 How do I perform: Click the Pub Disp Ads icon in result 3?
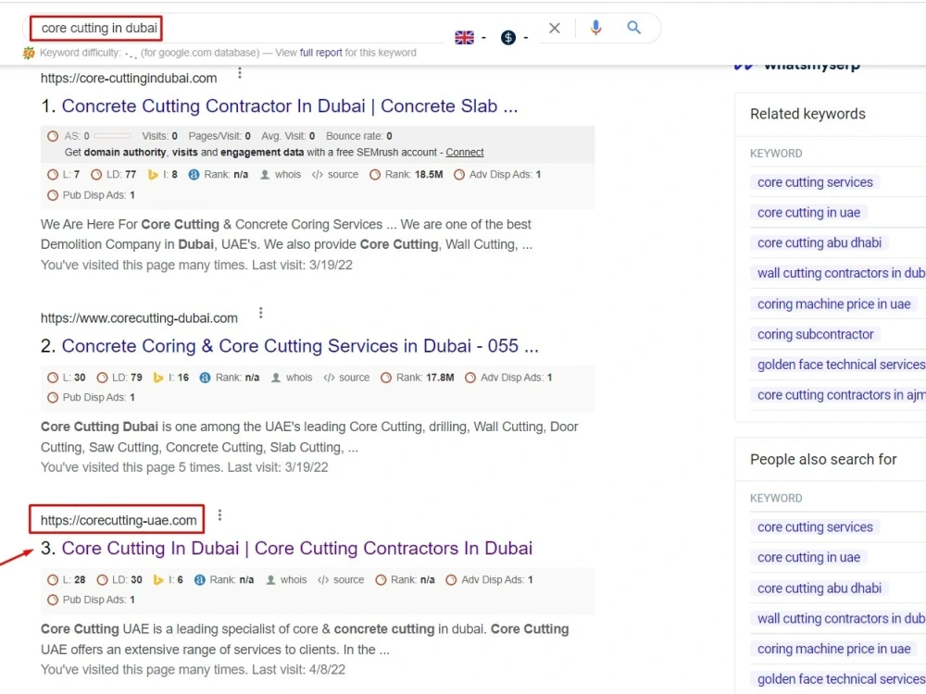point(53,601)
